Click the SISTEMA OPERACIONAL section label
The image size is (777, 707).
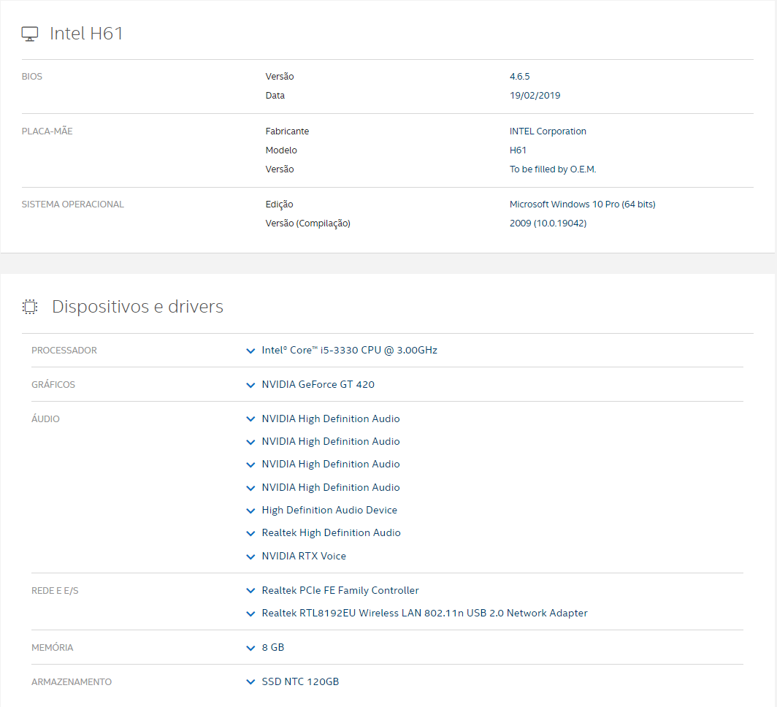(73, 204)
